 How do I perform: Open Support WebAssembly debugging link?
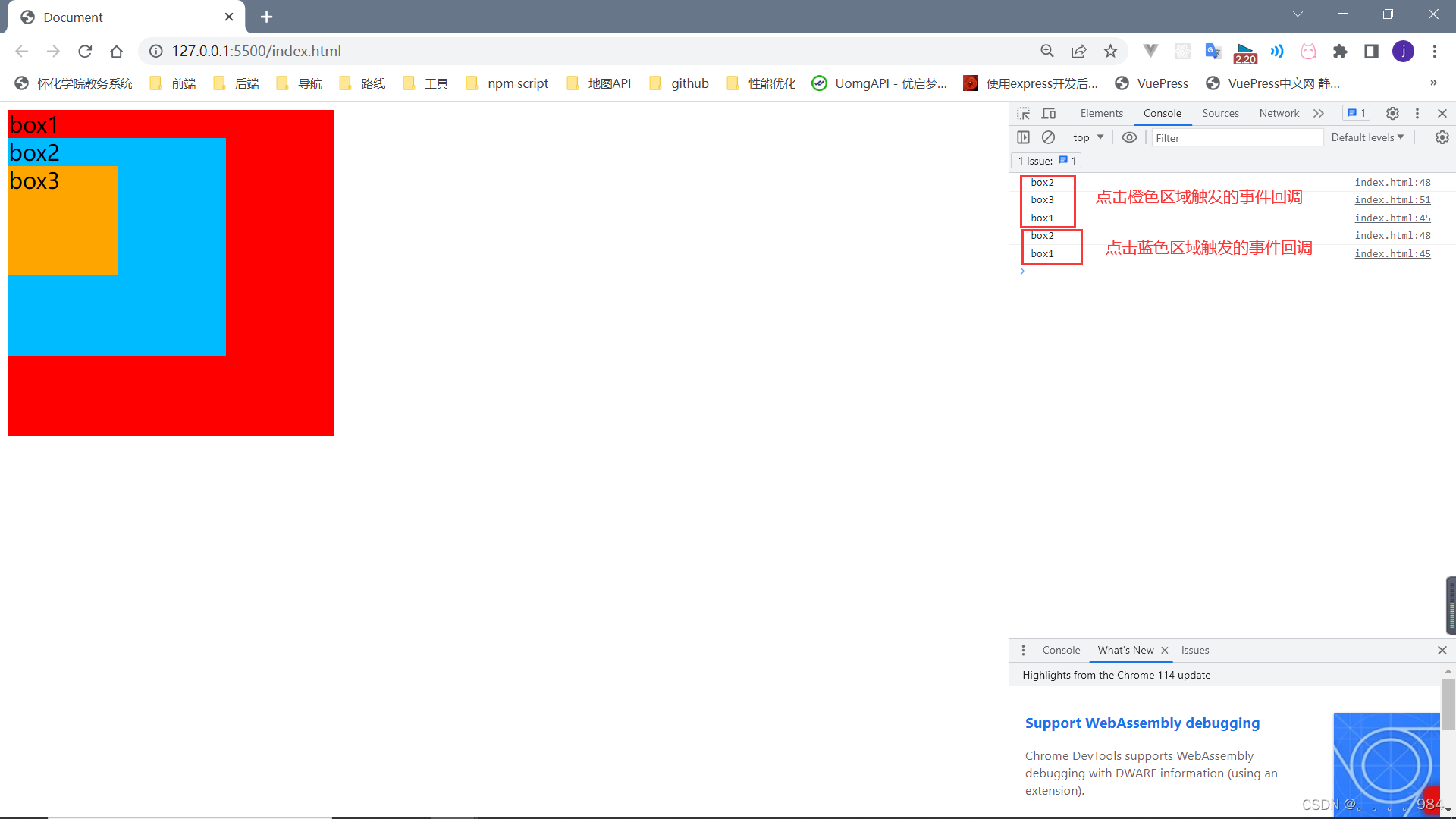click(x=1142, y=723)
